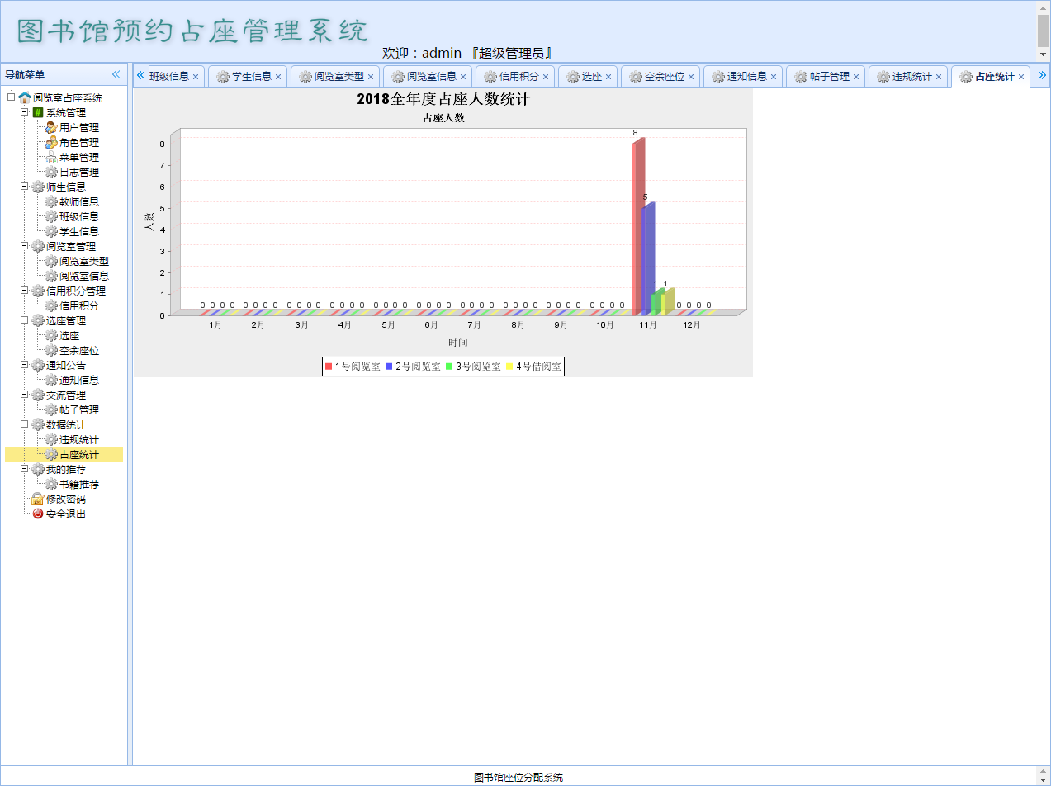Click the blue November bar in chart
The width and height of the screenshot is (1051, 786).
coord(647,258)
